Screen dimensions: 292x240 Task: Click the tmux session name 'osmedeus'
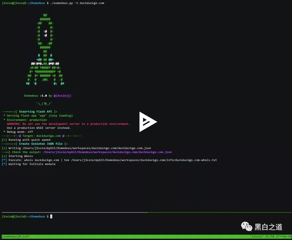click(10, 236)
